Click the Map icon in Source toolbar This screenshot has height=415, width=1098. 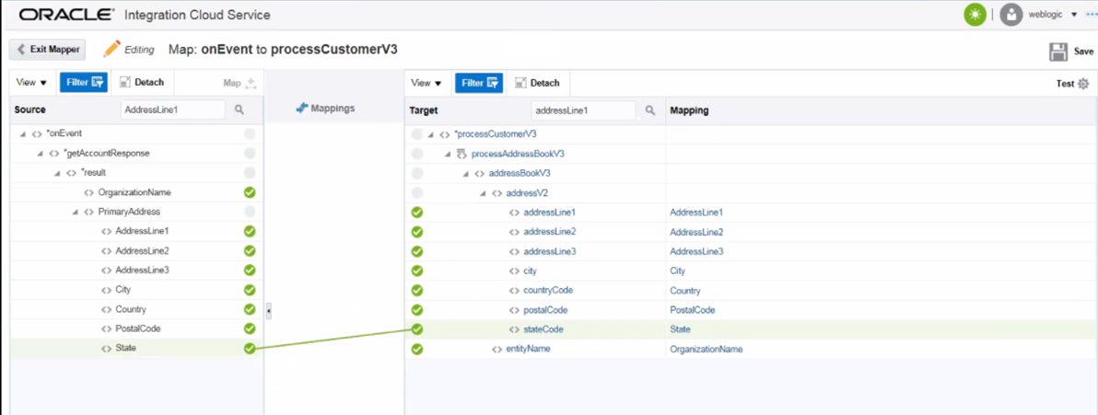251,84
